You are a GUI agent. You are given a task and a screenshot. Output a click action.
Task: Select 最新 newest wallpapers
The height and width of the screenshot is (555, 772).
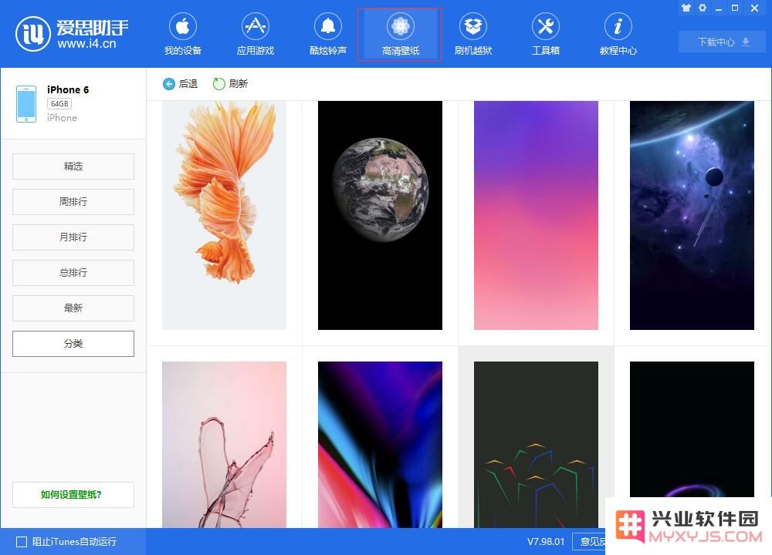73,308
